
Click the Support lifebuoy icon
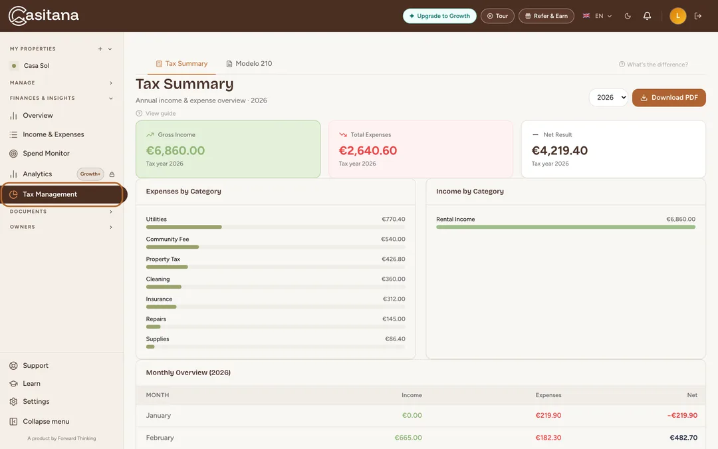tap(14, 366)
